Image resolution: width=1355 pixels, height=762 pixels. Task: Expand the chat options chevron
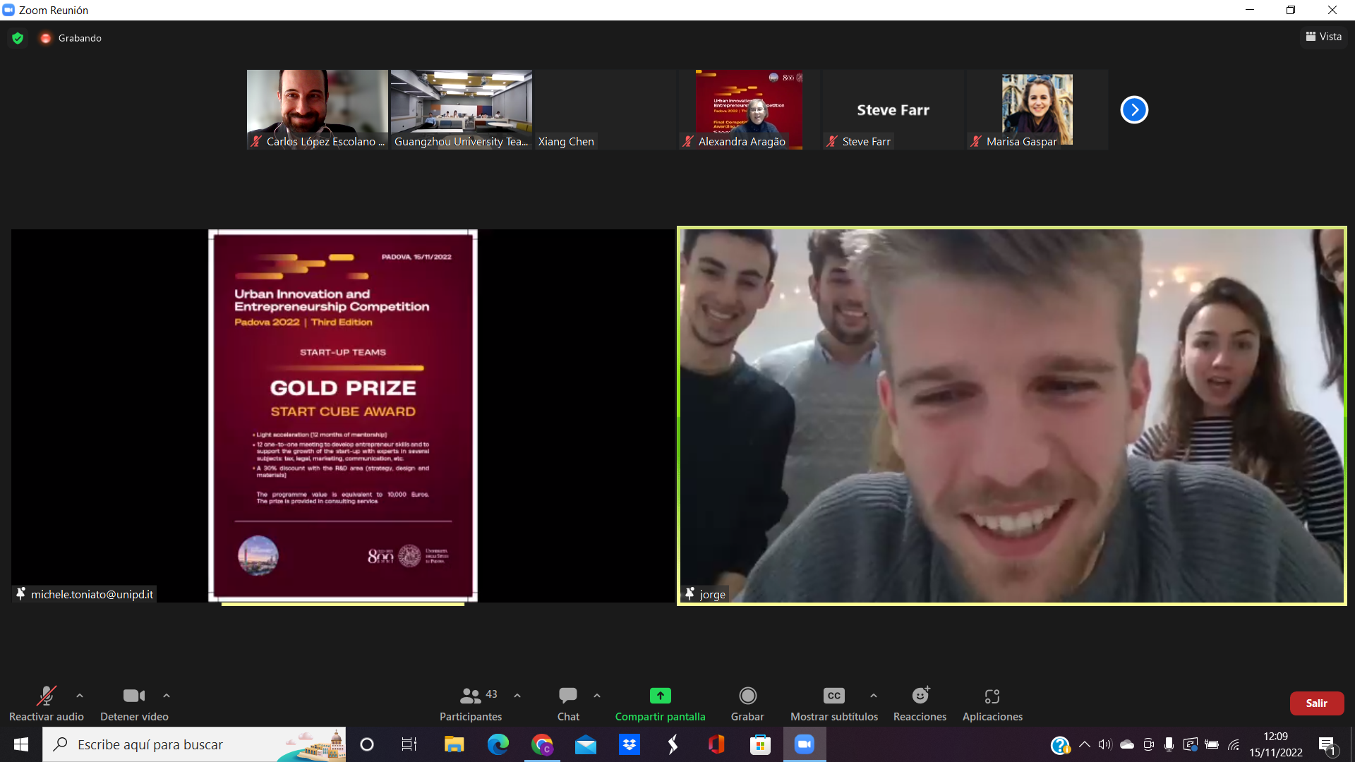597,696
